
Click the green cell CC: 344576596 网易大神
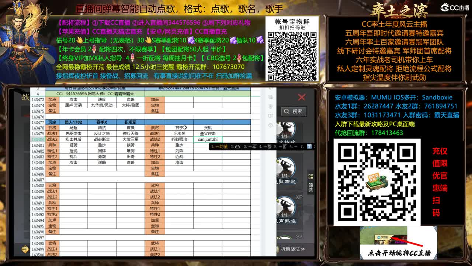pyautogui.click(x=95, y=94)
